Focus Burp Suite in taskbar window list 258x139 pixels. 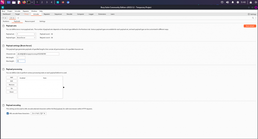[x=58, y=2]
